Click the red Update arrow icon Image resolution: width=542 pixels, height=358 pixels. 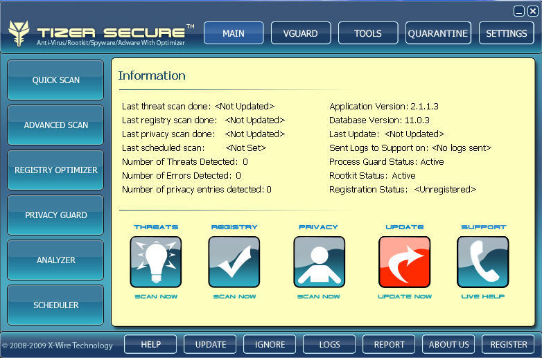pyautogui.click(x=404, y=262)
